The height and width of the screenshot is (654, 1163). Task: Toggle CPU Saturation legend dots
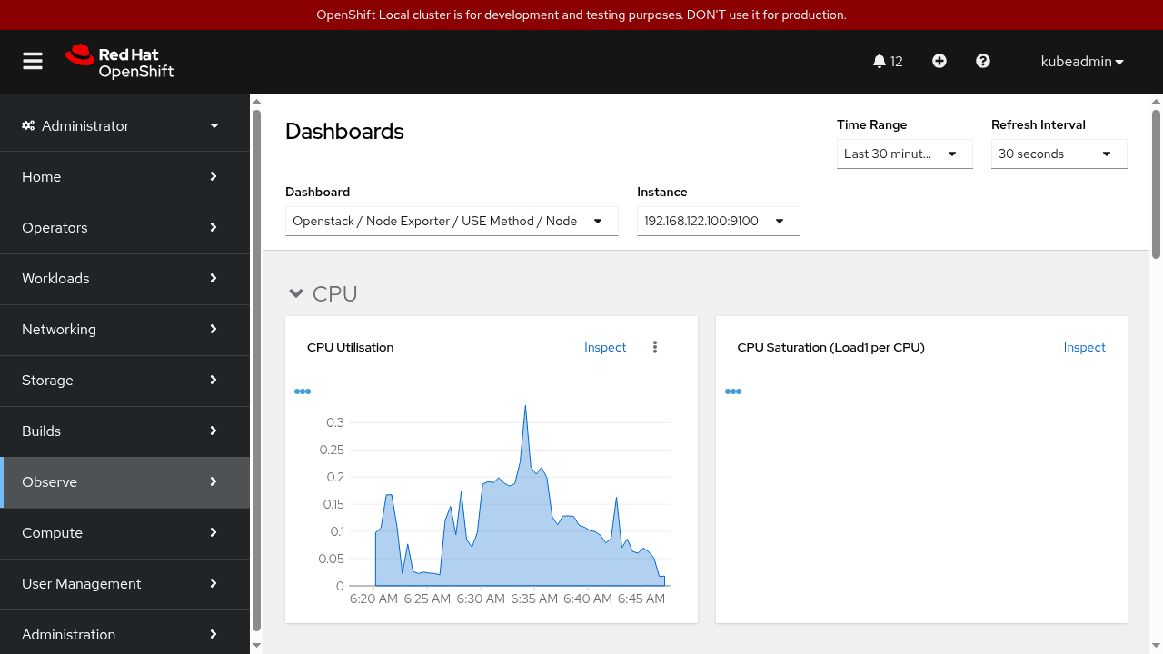coord(733,391)
